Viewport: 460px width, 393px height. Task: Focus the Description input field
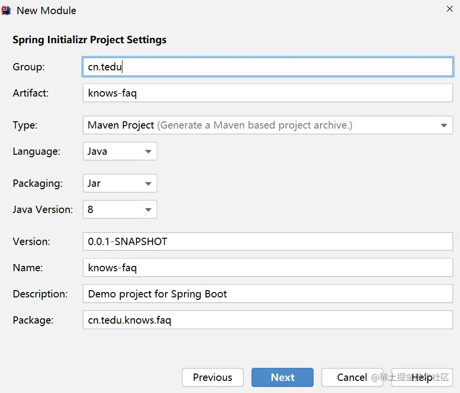click(268, 294)
